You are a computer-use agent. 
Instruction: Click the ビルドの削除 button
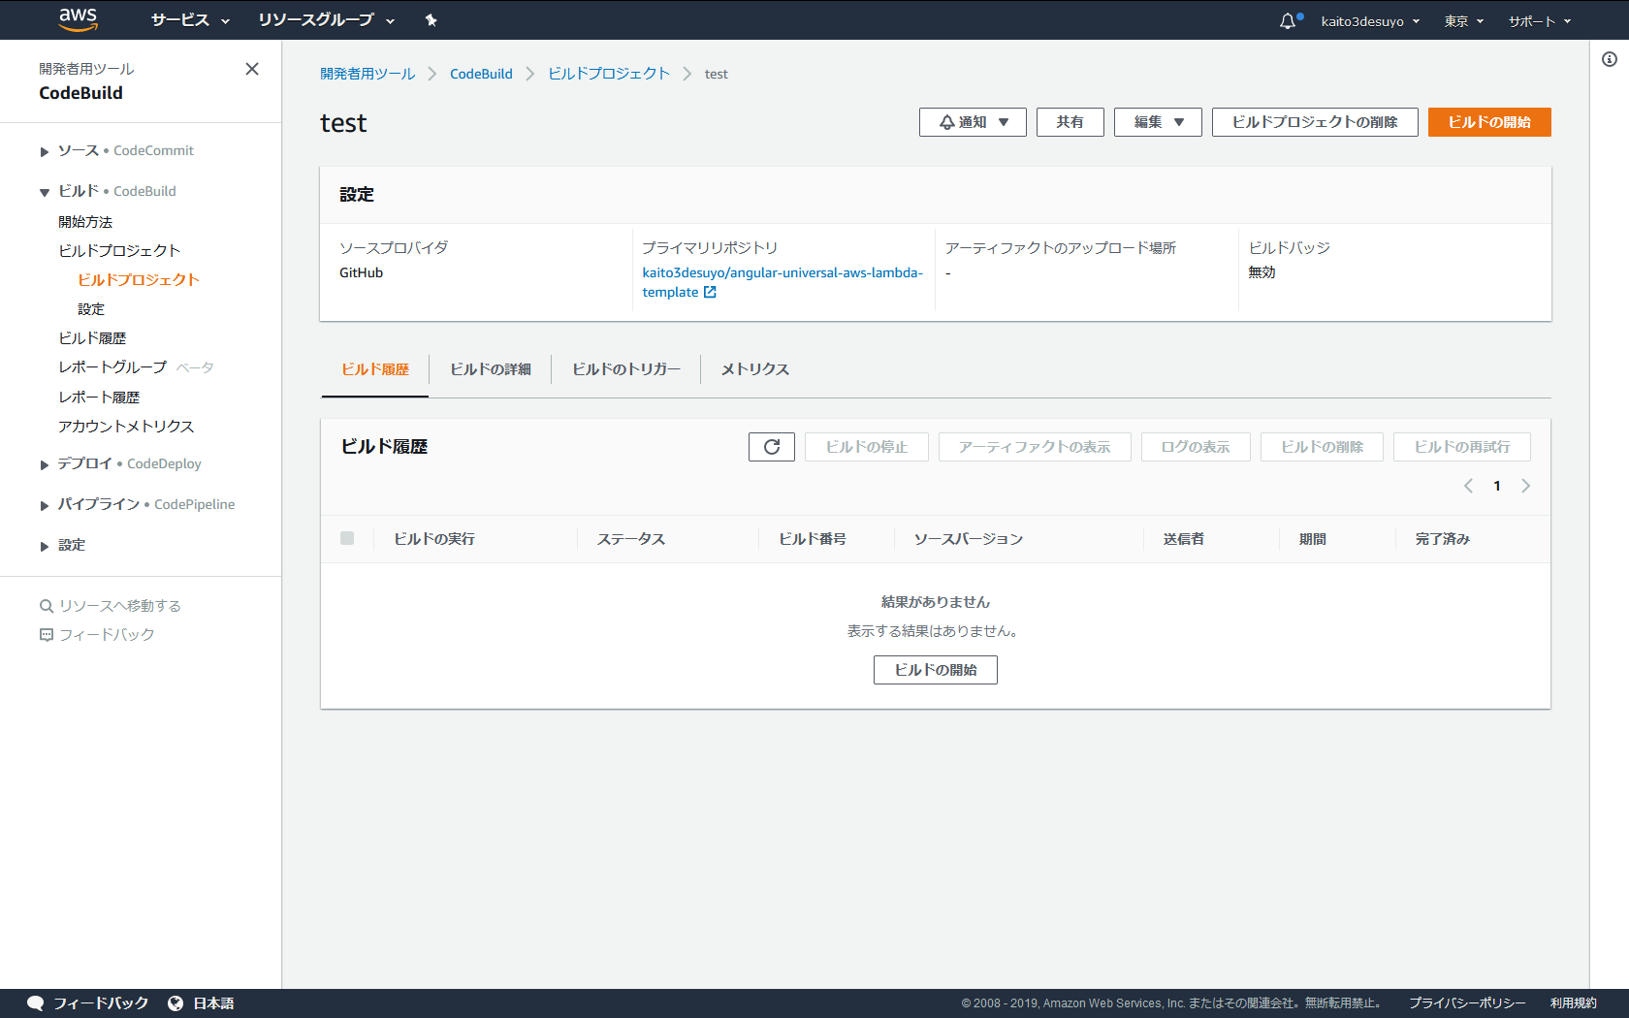pos(1323,447)
